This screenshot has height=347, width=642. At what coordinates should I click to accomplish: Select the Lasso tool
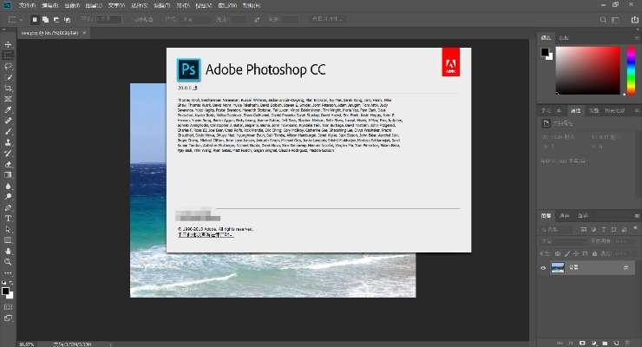[x=8, y=65]
